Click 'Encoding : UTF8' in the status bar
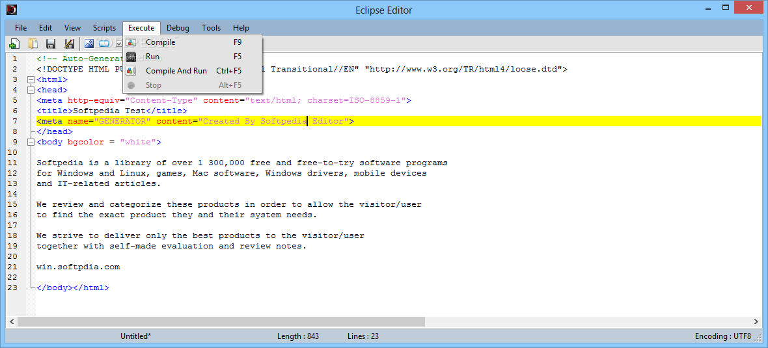This screenshot has height=348, width=768. [x=723, y=336]
